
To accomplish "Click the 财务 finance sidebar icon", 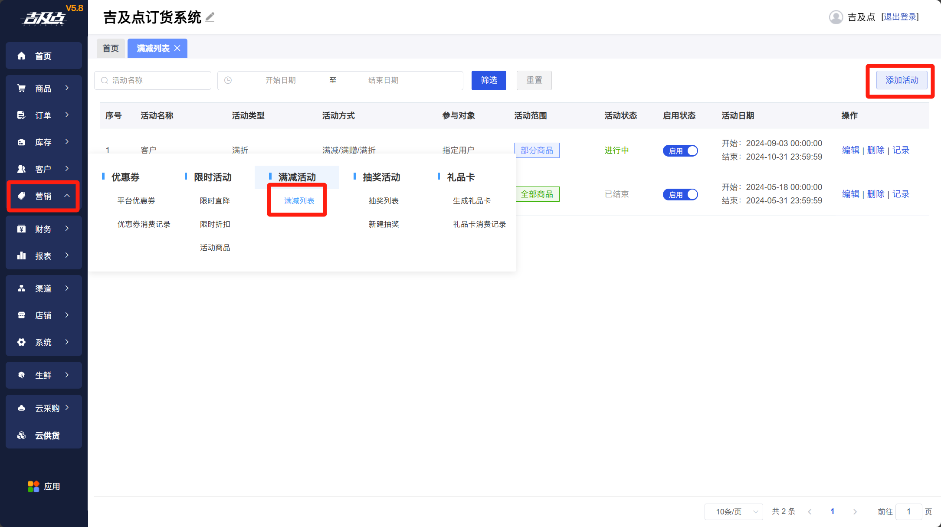I will 21,229.
